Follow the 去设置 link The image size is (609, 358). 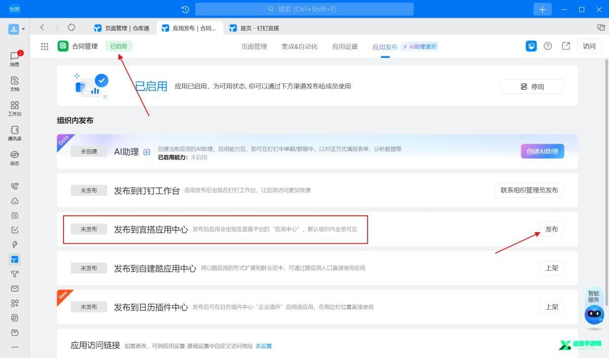click(x=263, y=346)
